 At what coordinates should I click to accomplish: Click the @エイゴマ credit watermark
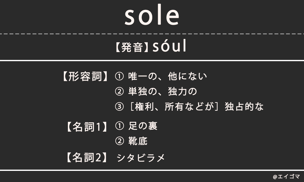tap(286, 176)
